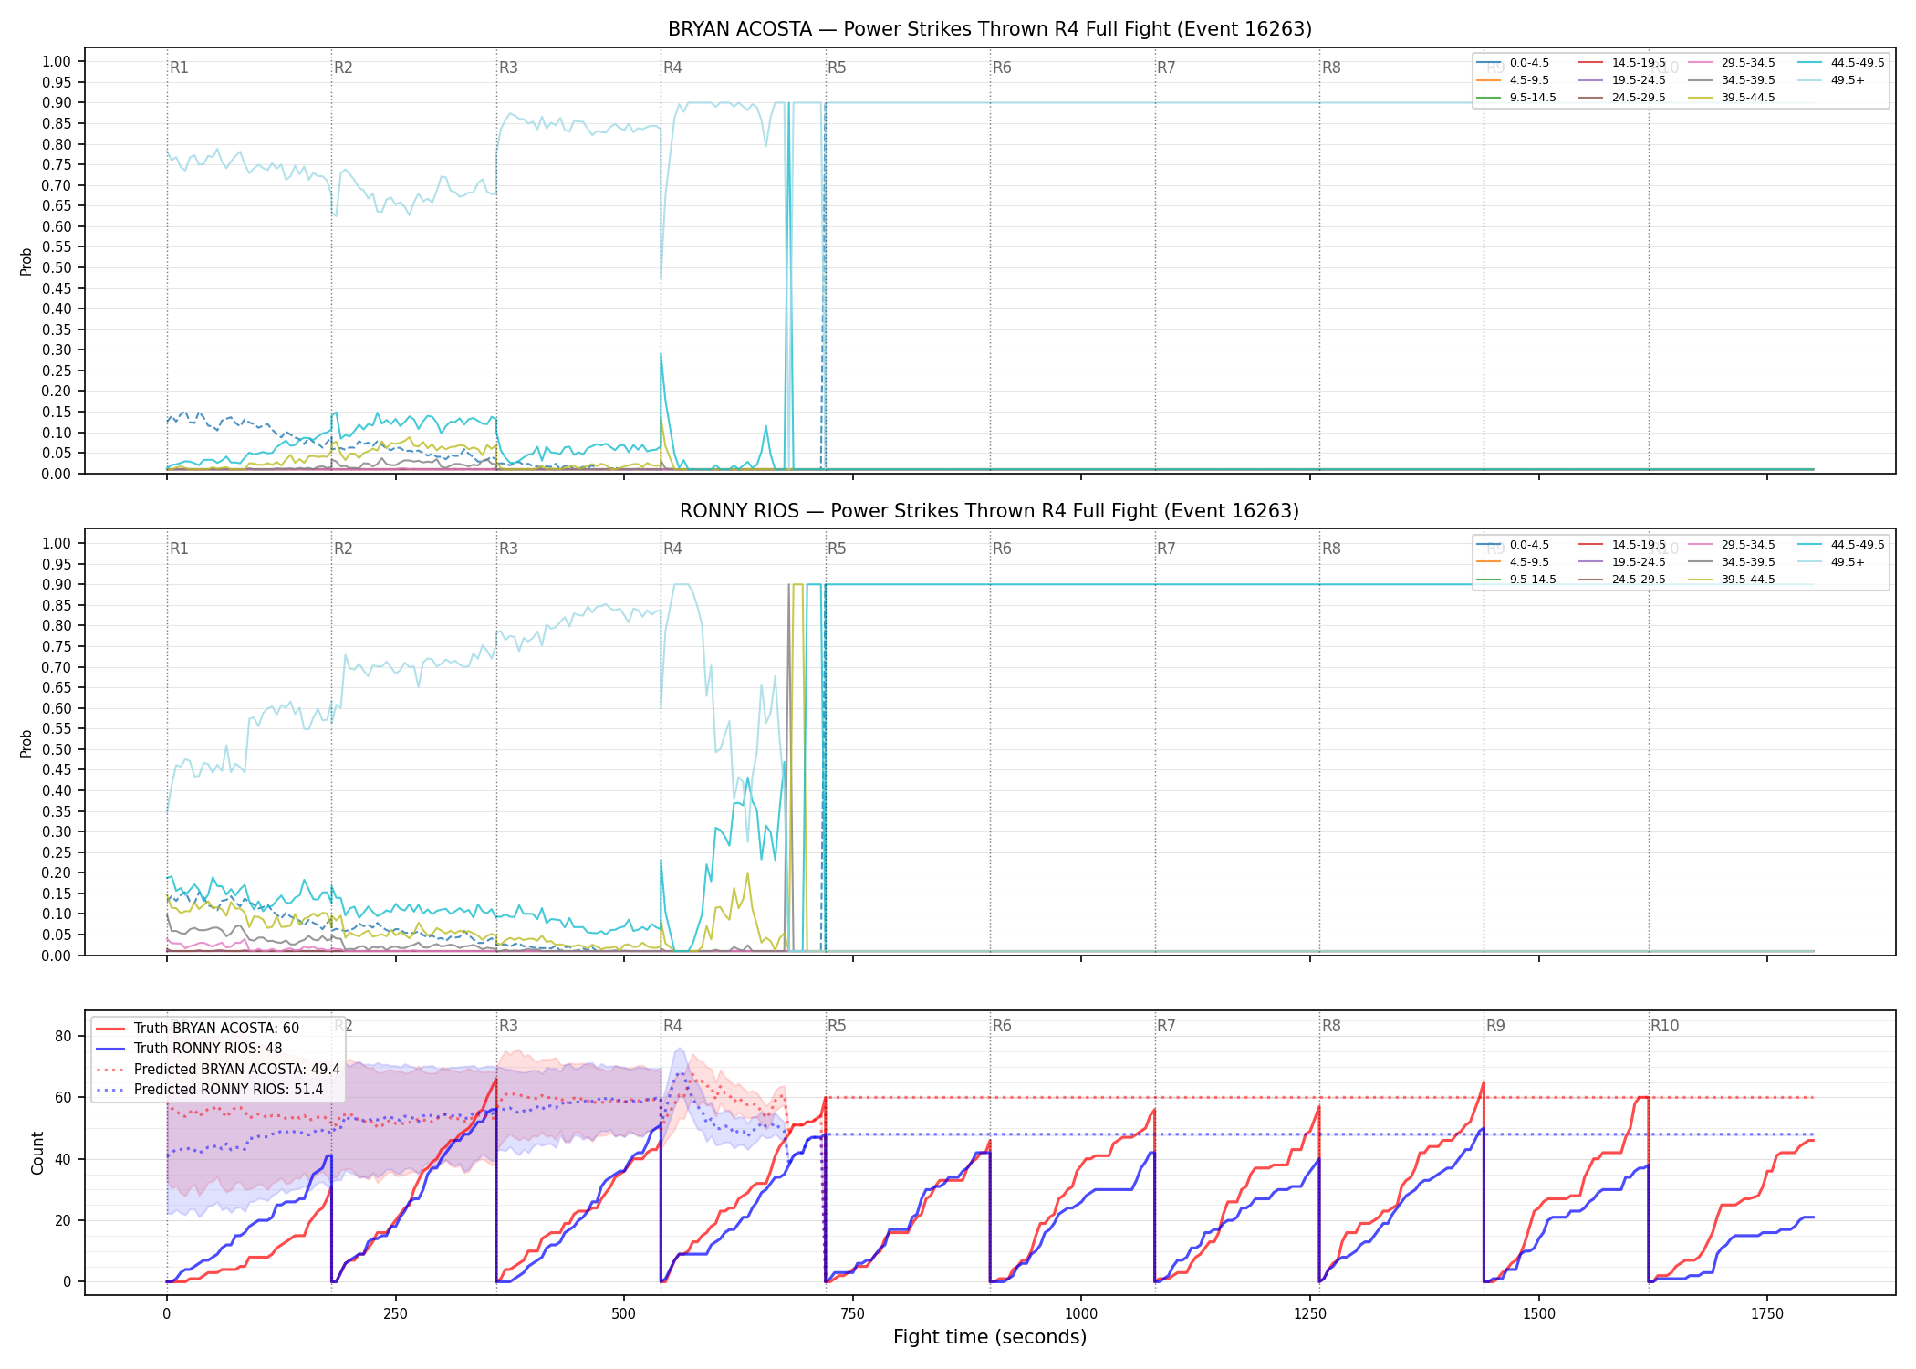Select the 39.5-44.5 legend entry in Ronny Rios chart
The height and width of the screenshot is (1369, 1916).
1732,580
